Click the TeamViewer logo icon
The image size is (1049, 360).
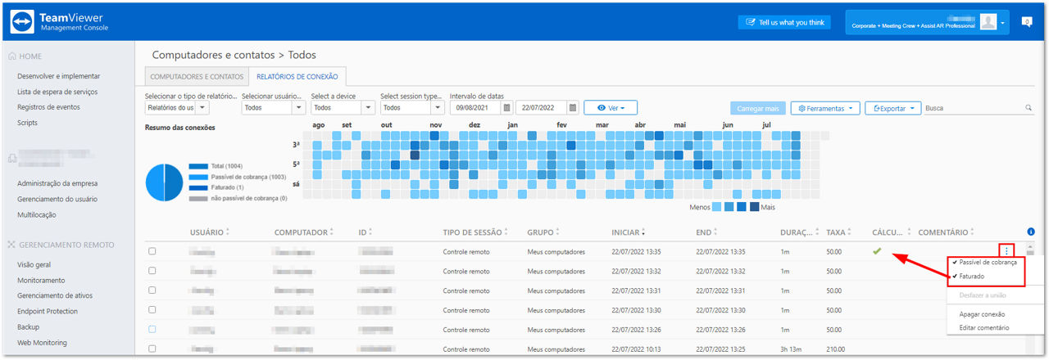(x=22, y=22)
